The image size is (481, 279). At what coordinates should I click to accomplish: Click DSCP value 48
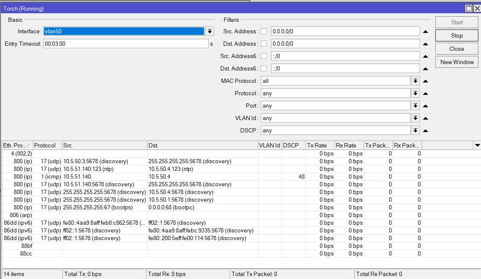pyautogui.click(x=302, y=176)
